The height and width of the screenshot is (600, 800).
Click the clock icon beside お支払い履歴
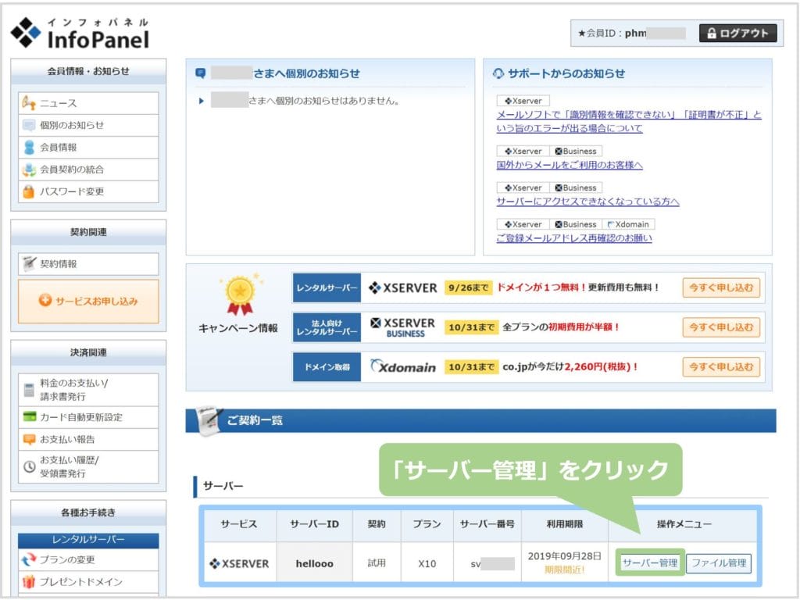(30, 466)
